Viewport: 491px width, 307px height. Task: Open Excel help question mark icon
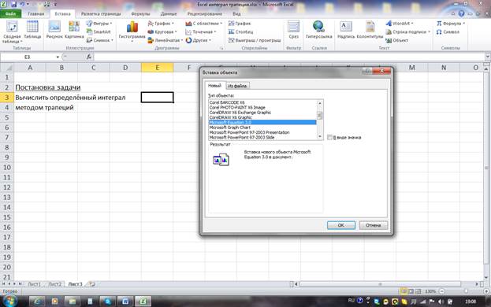tap(461, 13)
